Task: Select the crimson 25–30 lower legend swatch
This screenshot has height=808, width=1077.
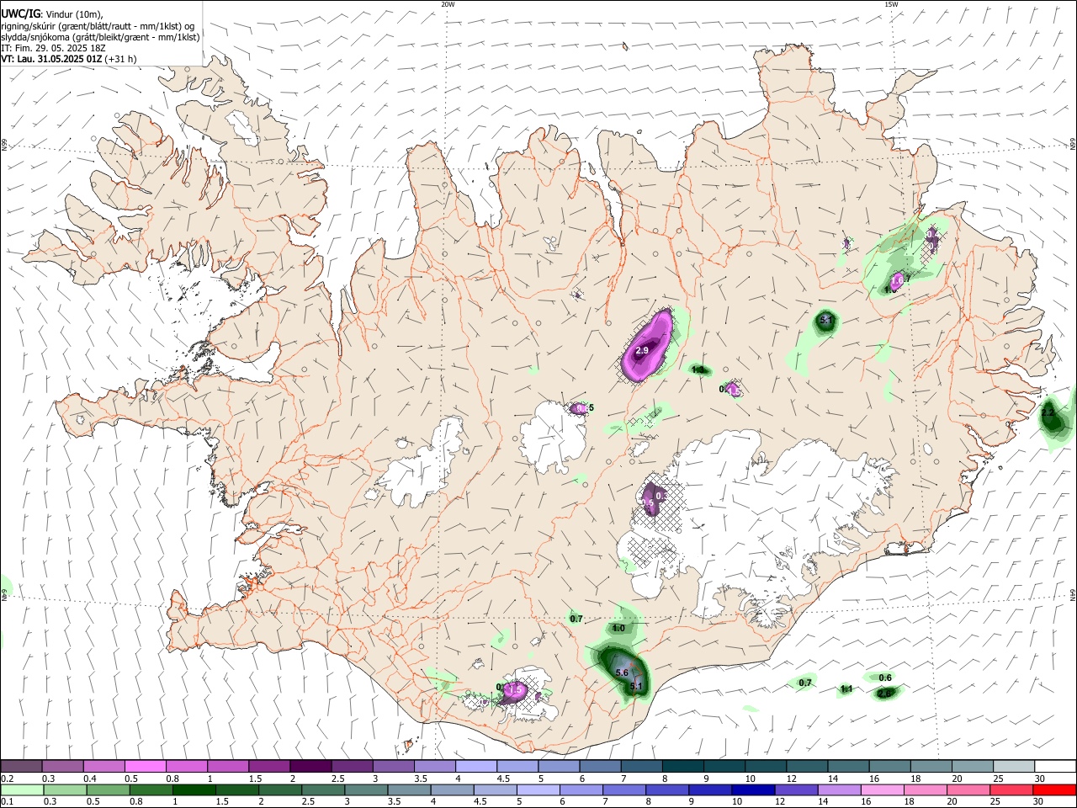Action: [1011, 789]
